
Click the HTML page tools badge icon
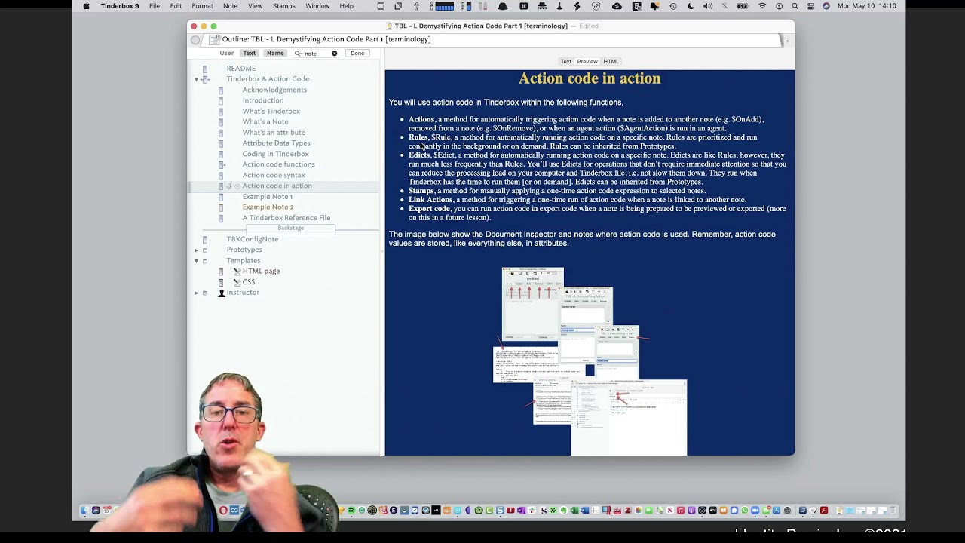(237, 271)
